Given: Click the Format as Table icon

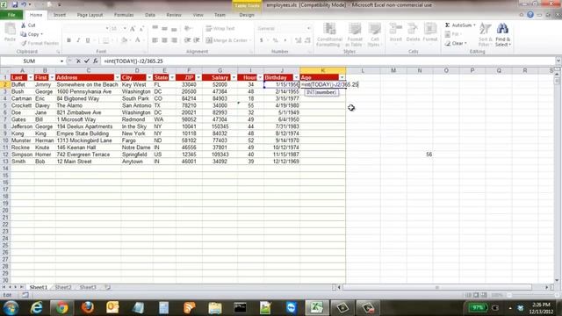Looking at the screenshot, I should pyautogui.click(x=355, y=29).
